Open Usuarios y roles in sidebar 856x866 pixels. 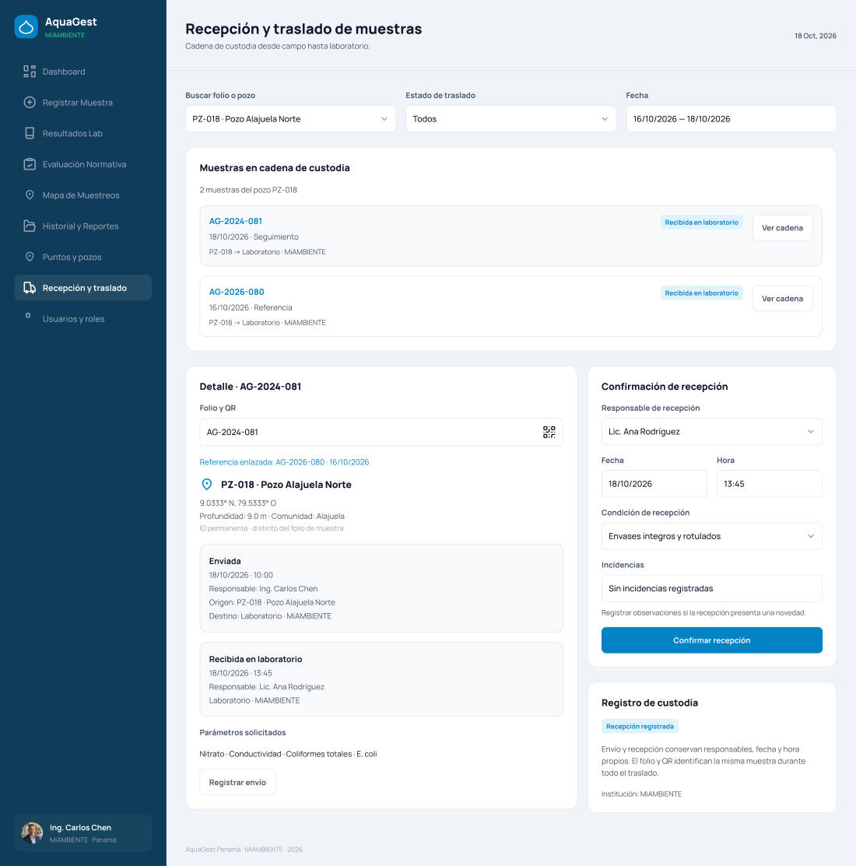coord(82,319)
